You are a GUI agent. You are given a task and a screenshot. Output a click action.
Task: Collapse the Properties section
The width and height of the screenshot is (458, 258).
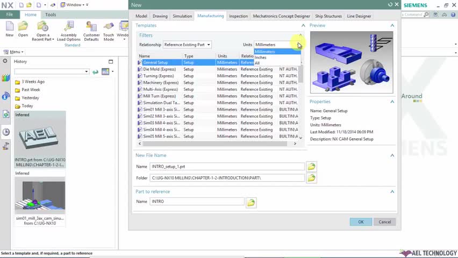click(x=392, y=102)
